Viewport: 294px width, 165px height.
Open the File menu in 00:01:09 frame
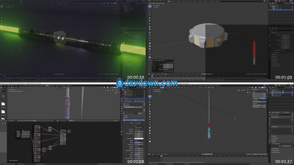[151, 1]
